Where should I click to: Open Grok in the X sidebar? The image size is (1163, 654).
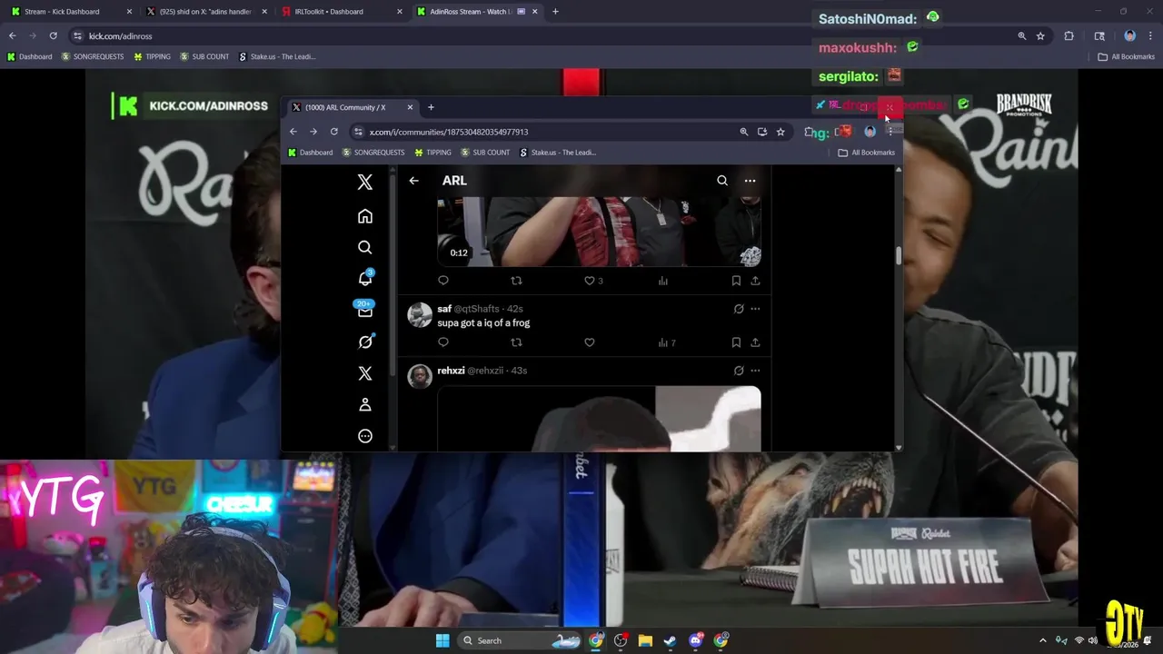365,342
